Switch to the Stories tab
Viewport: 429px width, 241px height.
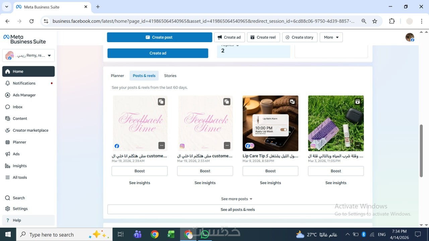170,76
